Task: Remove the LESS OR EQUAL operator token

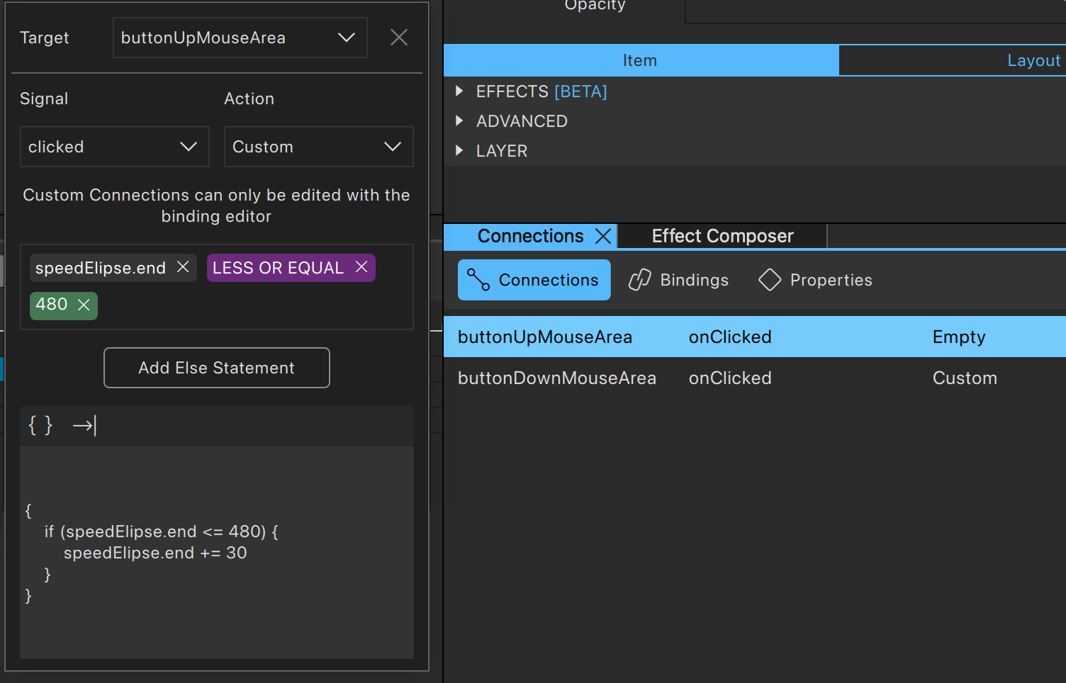Action: [361, 267]
